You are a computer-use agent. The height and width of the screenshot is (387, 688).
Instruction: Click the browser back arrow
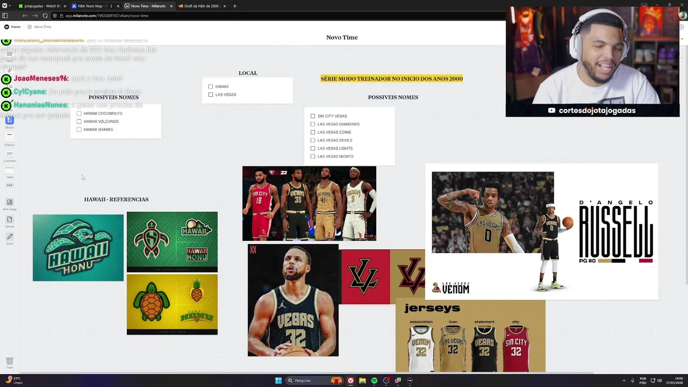click(x=25, y=16)
